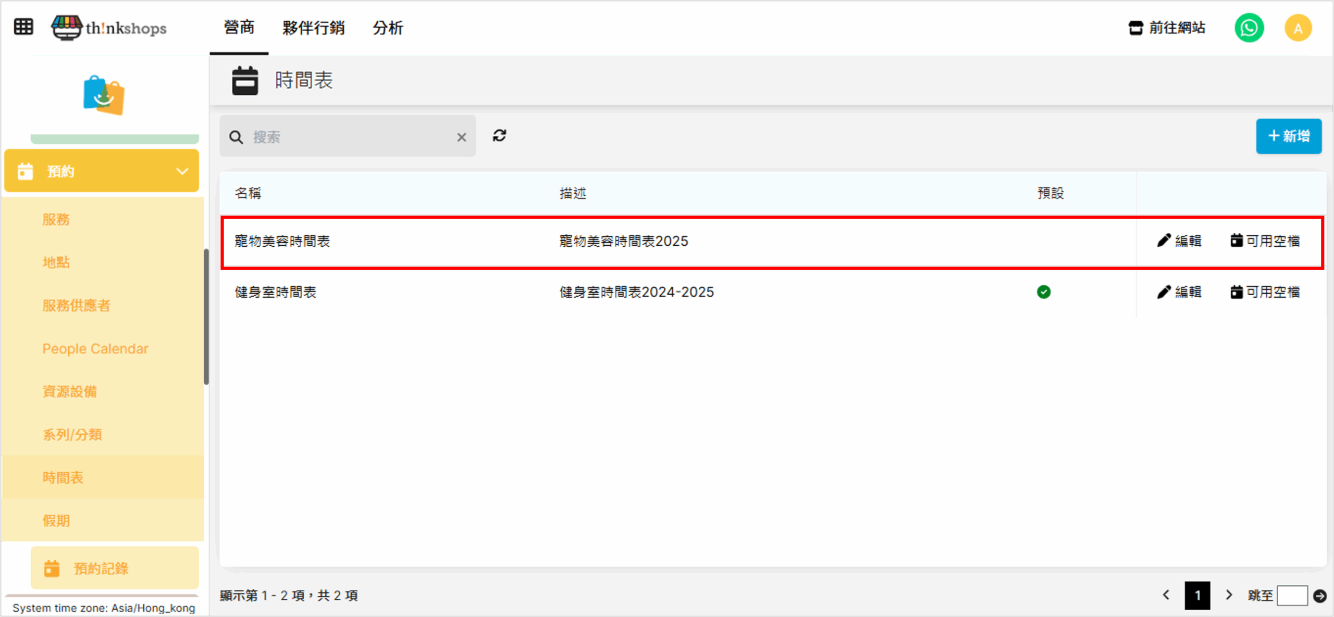Collapse the 預約 sidebar section
Screen dimensions: 1334x617
[182, 171]
